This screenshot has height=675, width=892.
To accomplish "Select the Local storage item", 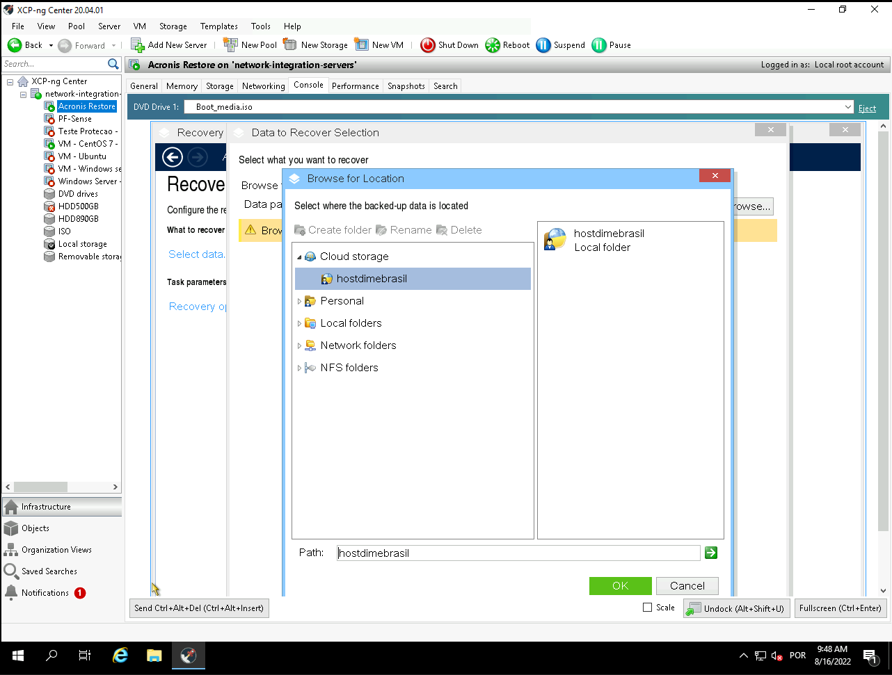I will coord(82,244).
